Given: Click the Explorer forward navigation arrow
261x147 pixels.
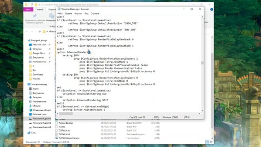Looking at the screenshot, I should pos(32,31).
